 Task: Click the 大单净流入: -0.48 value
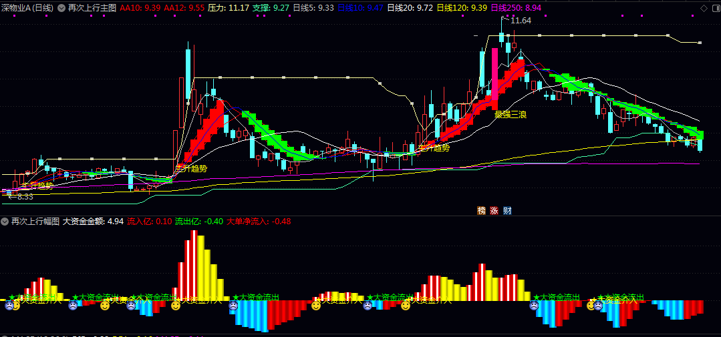pos(259,222)
